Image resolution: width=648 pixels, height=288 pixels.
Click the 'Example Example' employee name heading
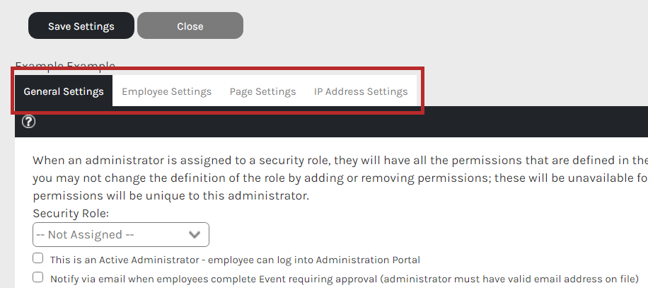(65, 66)
